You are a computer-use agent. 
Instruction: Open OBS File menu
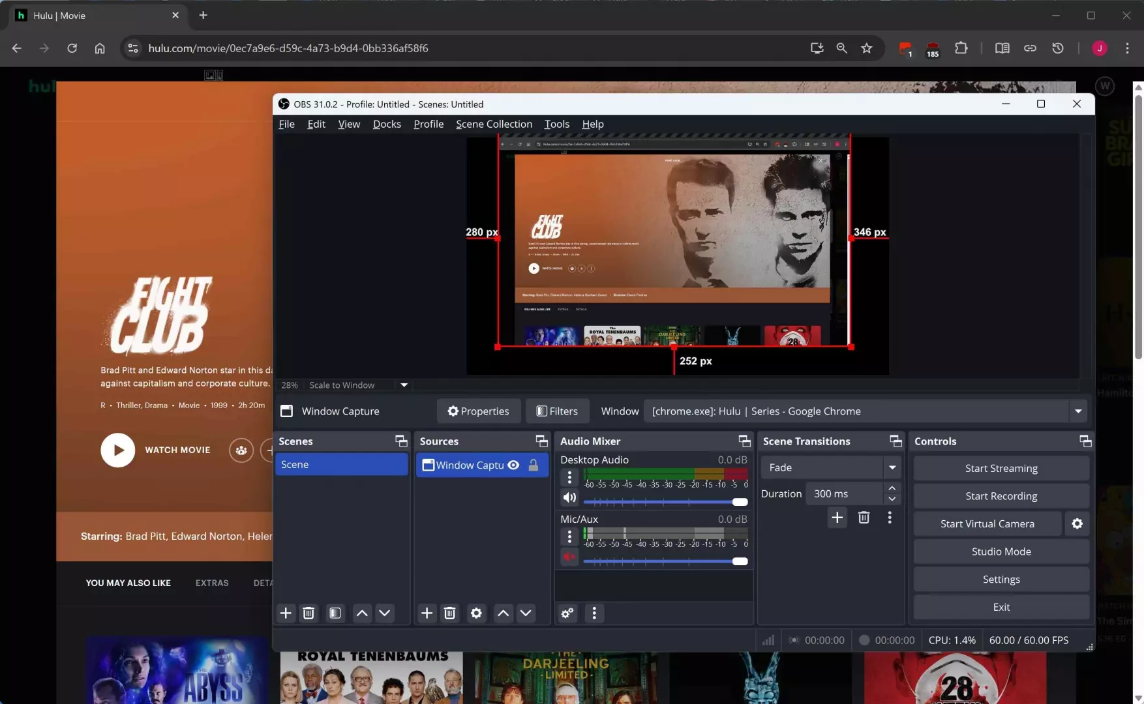click(286, 124)
